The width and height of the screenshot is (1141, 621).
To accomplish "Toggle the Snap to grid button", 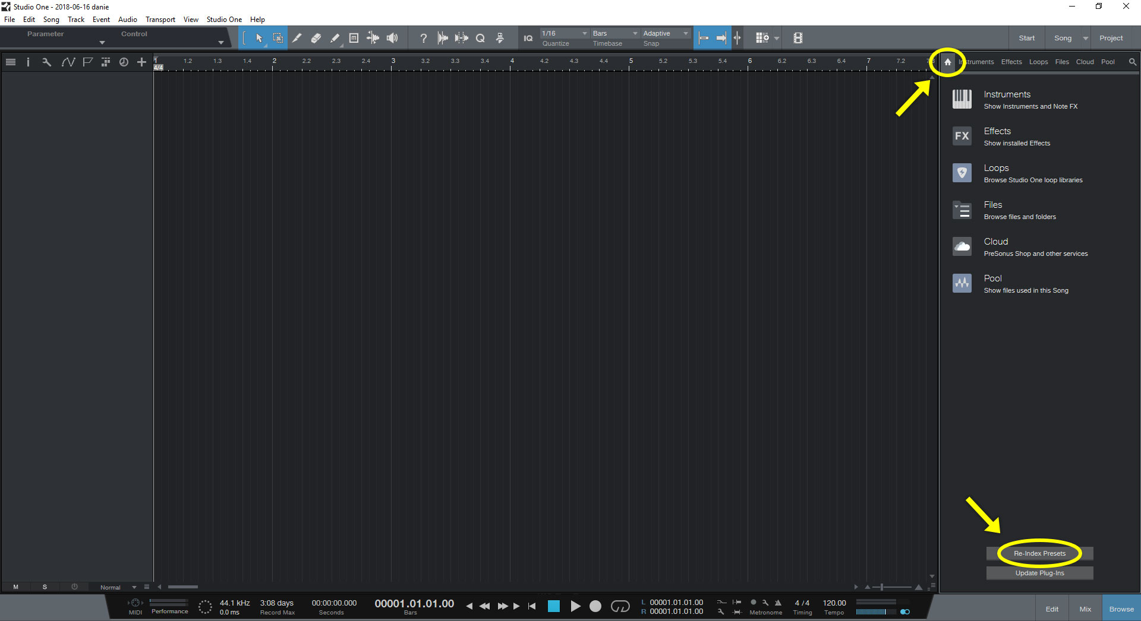I will click(x=703, y=38).
